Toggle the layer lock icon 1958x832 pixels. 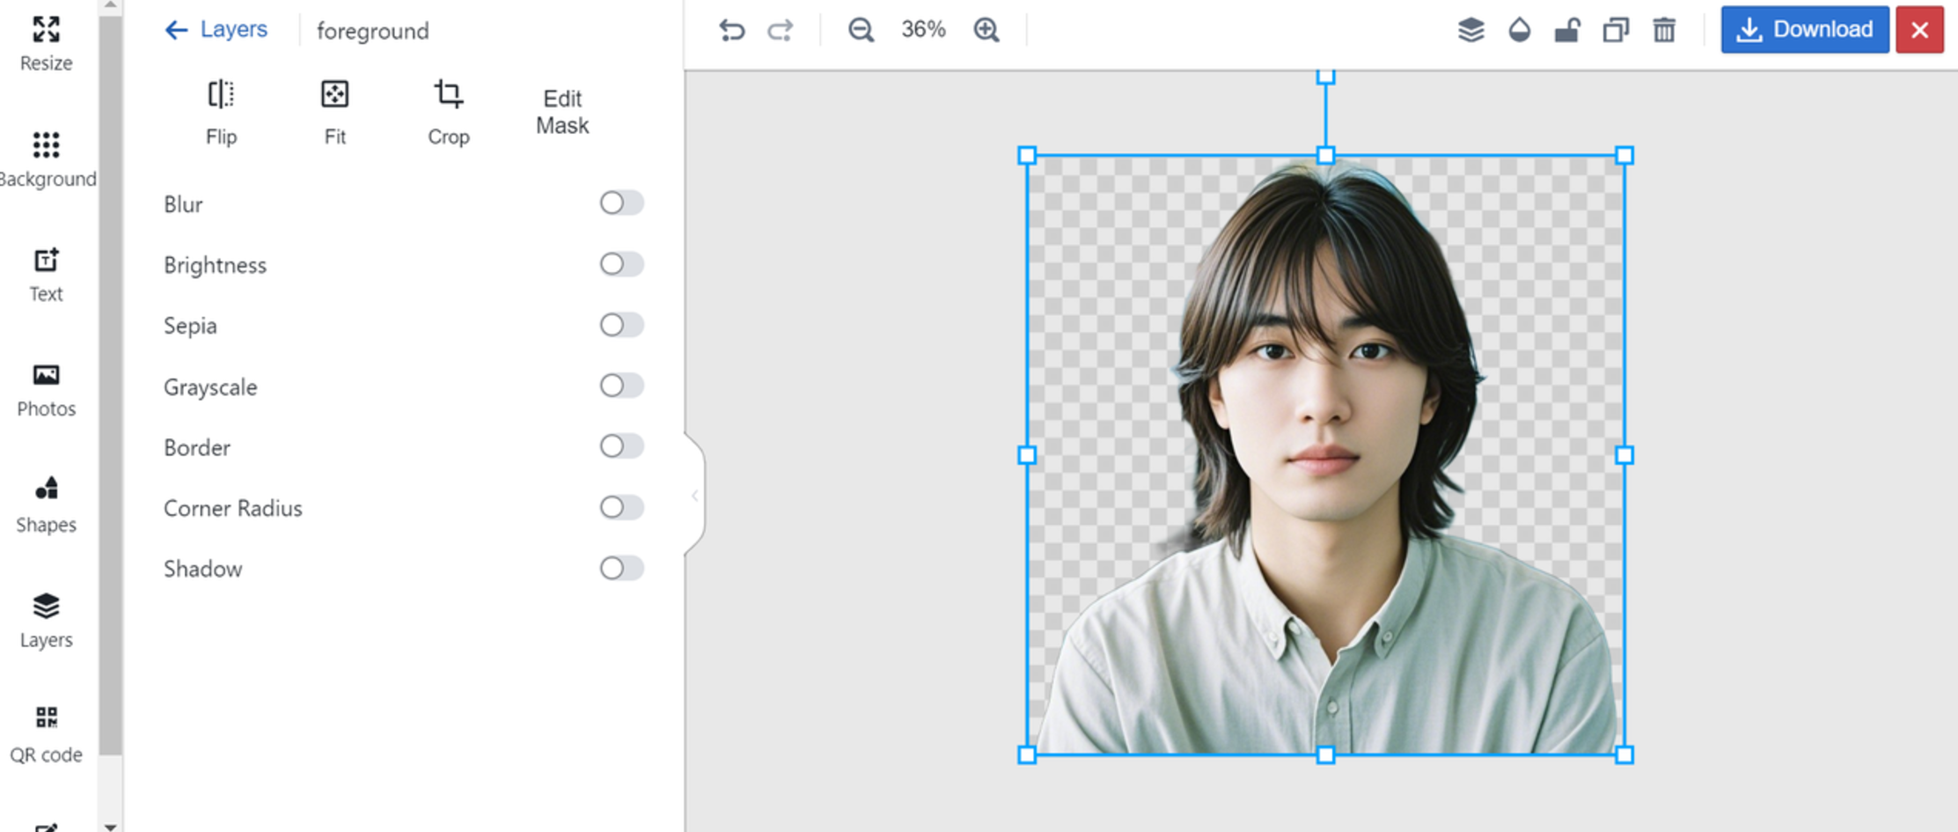pos(1568,29)
